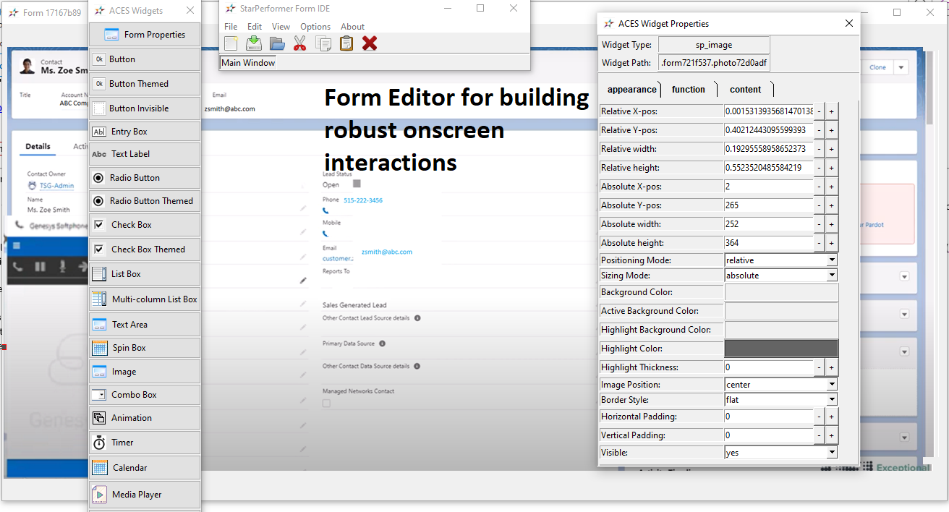Decrease Absolute width with minus button

[819, 224]
